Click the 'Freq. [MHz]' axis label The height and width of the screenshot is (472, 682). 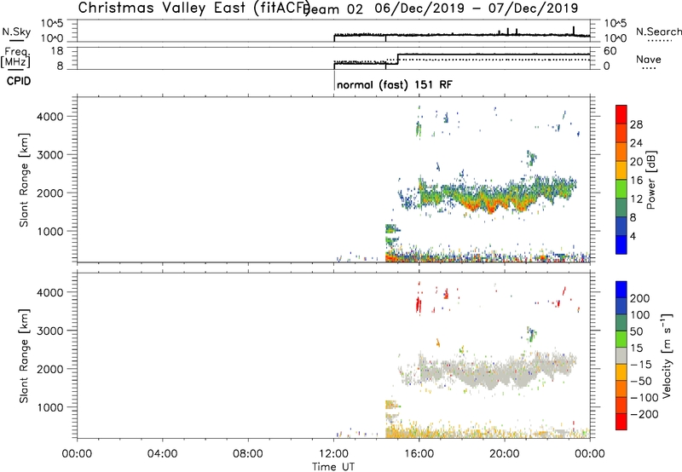[15, 57]
